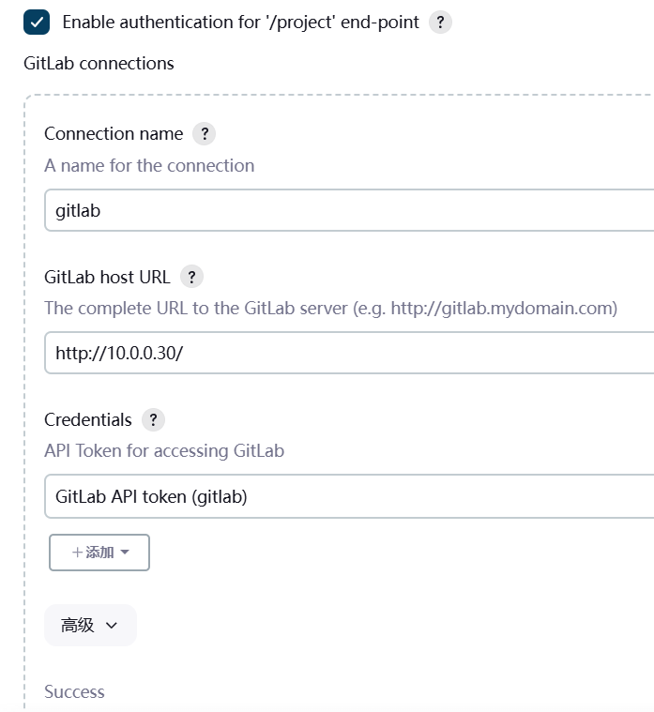Click the 'Connection name' label text
The width and height of the screenshot is (654, 712).
pyautogui.click(x=114, y=133)
